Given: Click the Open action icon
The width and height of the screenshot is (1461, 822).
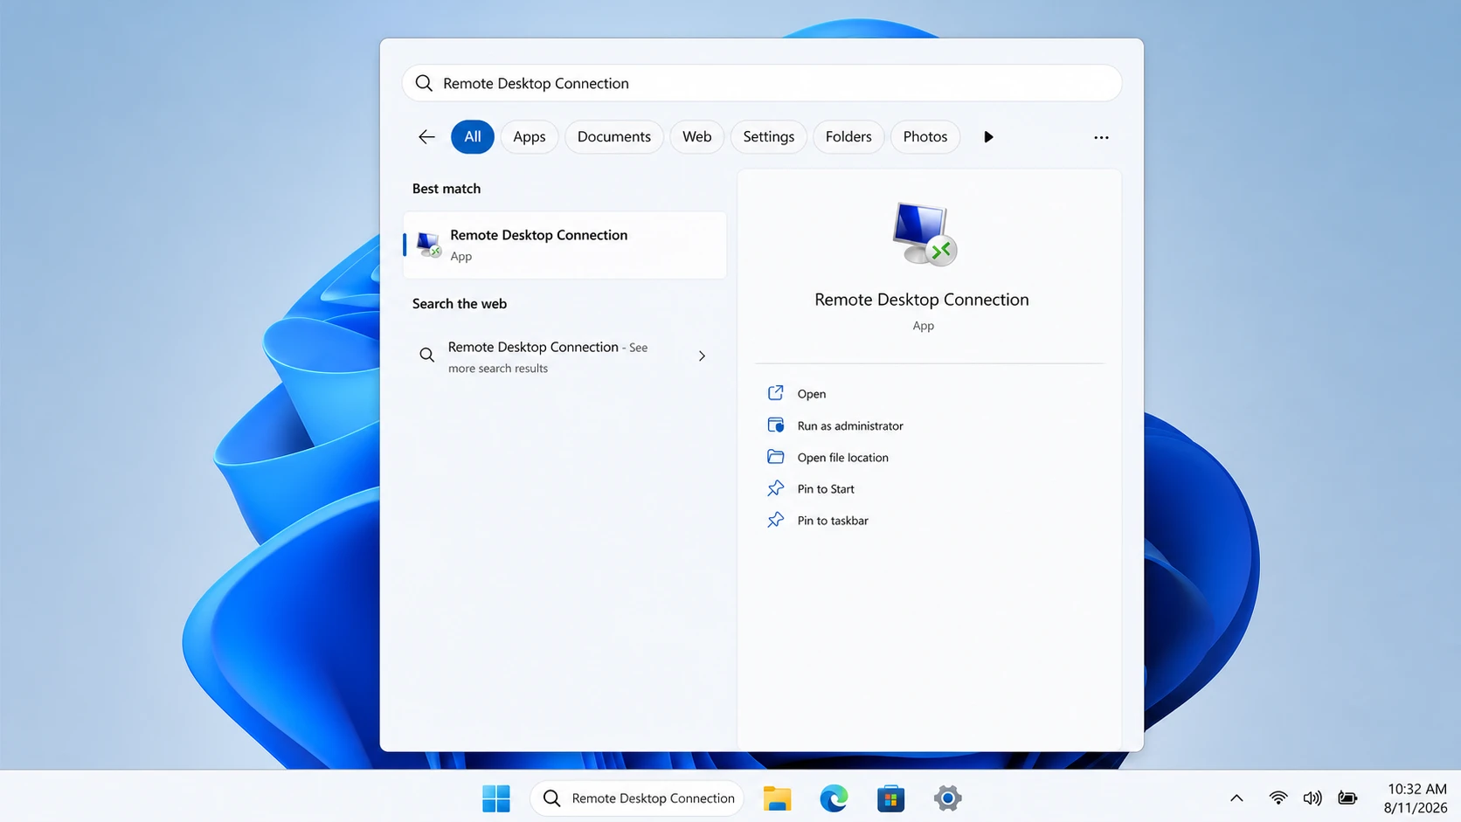Looking at the screenshot, I should [775, 393].
